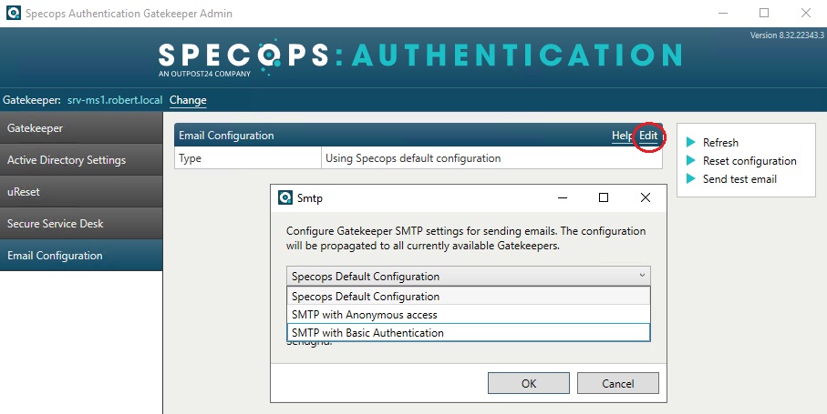Collapse the SMTP configuration type dropdown
Viewport: 827px width, 414px height.
(469, 277)
